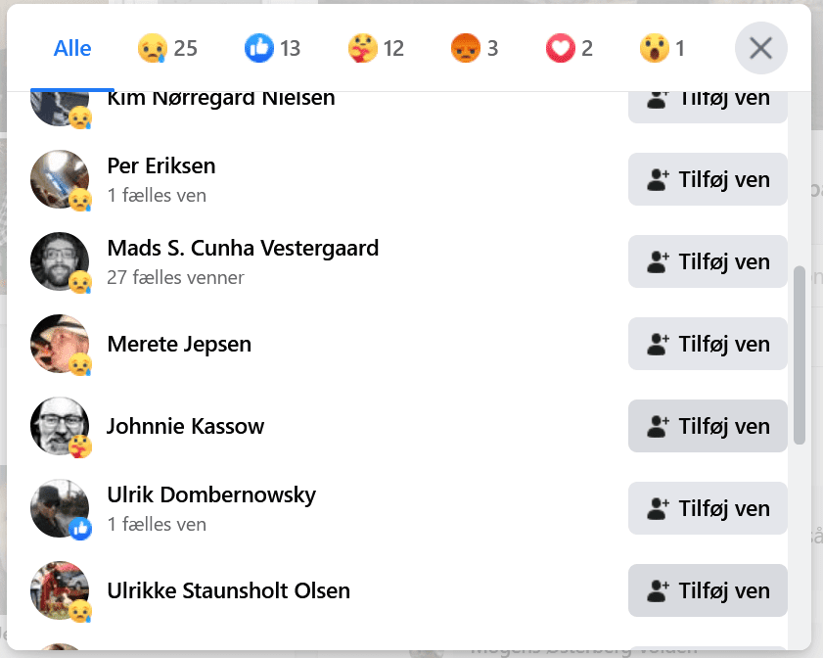Add Per Eriksen as friend

point(708,179)
